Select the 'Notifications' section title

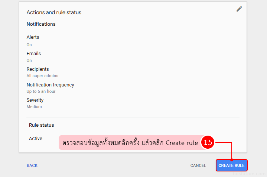click(41, 24)
